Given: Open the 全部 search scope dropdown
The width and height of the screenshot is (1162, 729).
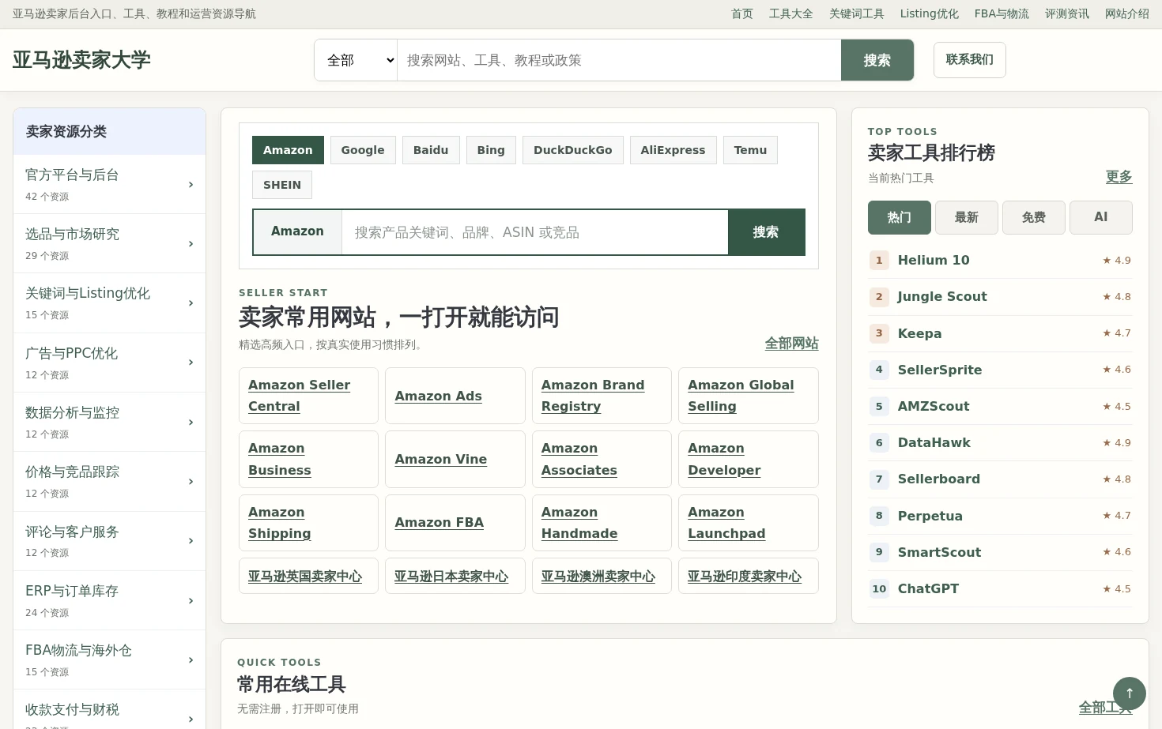Looking at the screenshot, I should [x=356, y=60].
